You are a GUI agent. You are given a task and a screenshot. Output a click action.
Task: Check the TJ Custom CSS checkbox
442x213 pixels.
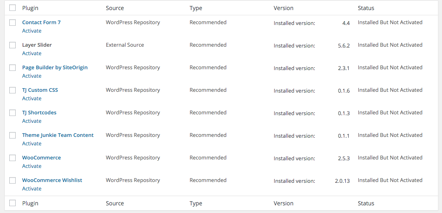(x=12, y=90)
